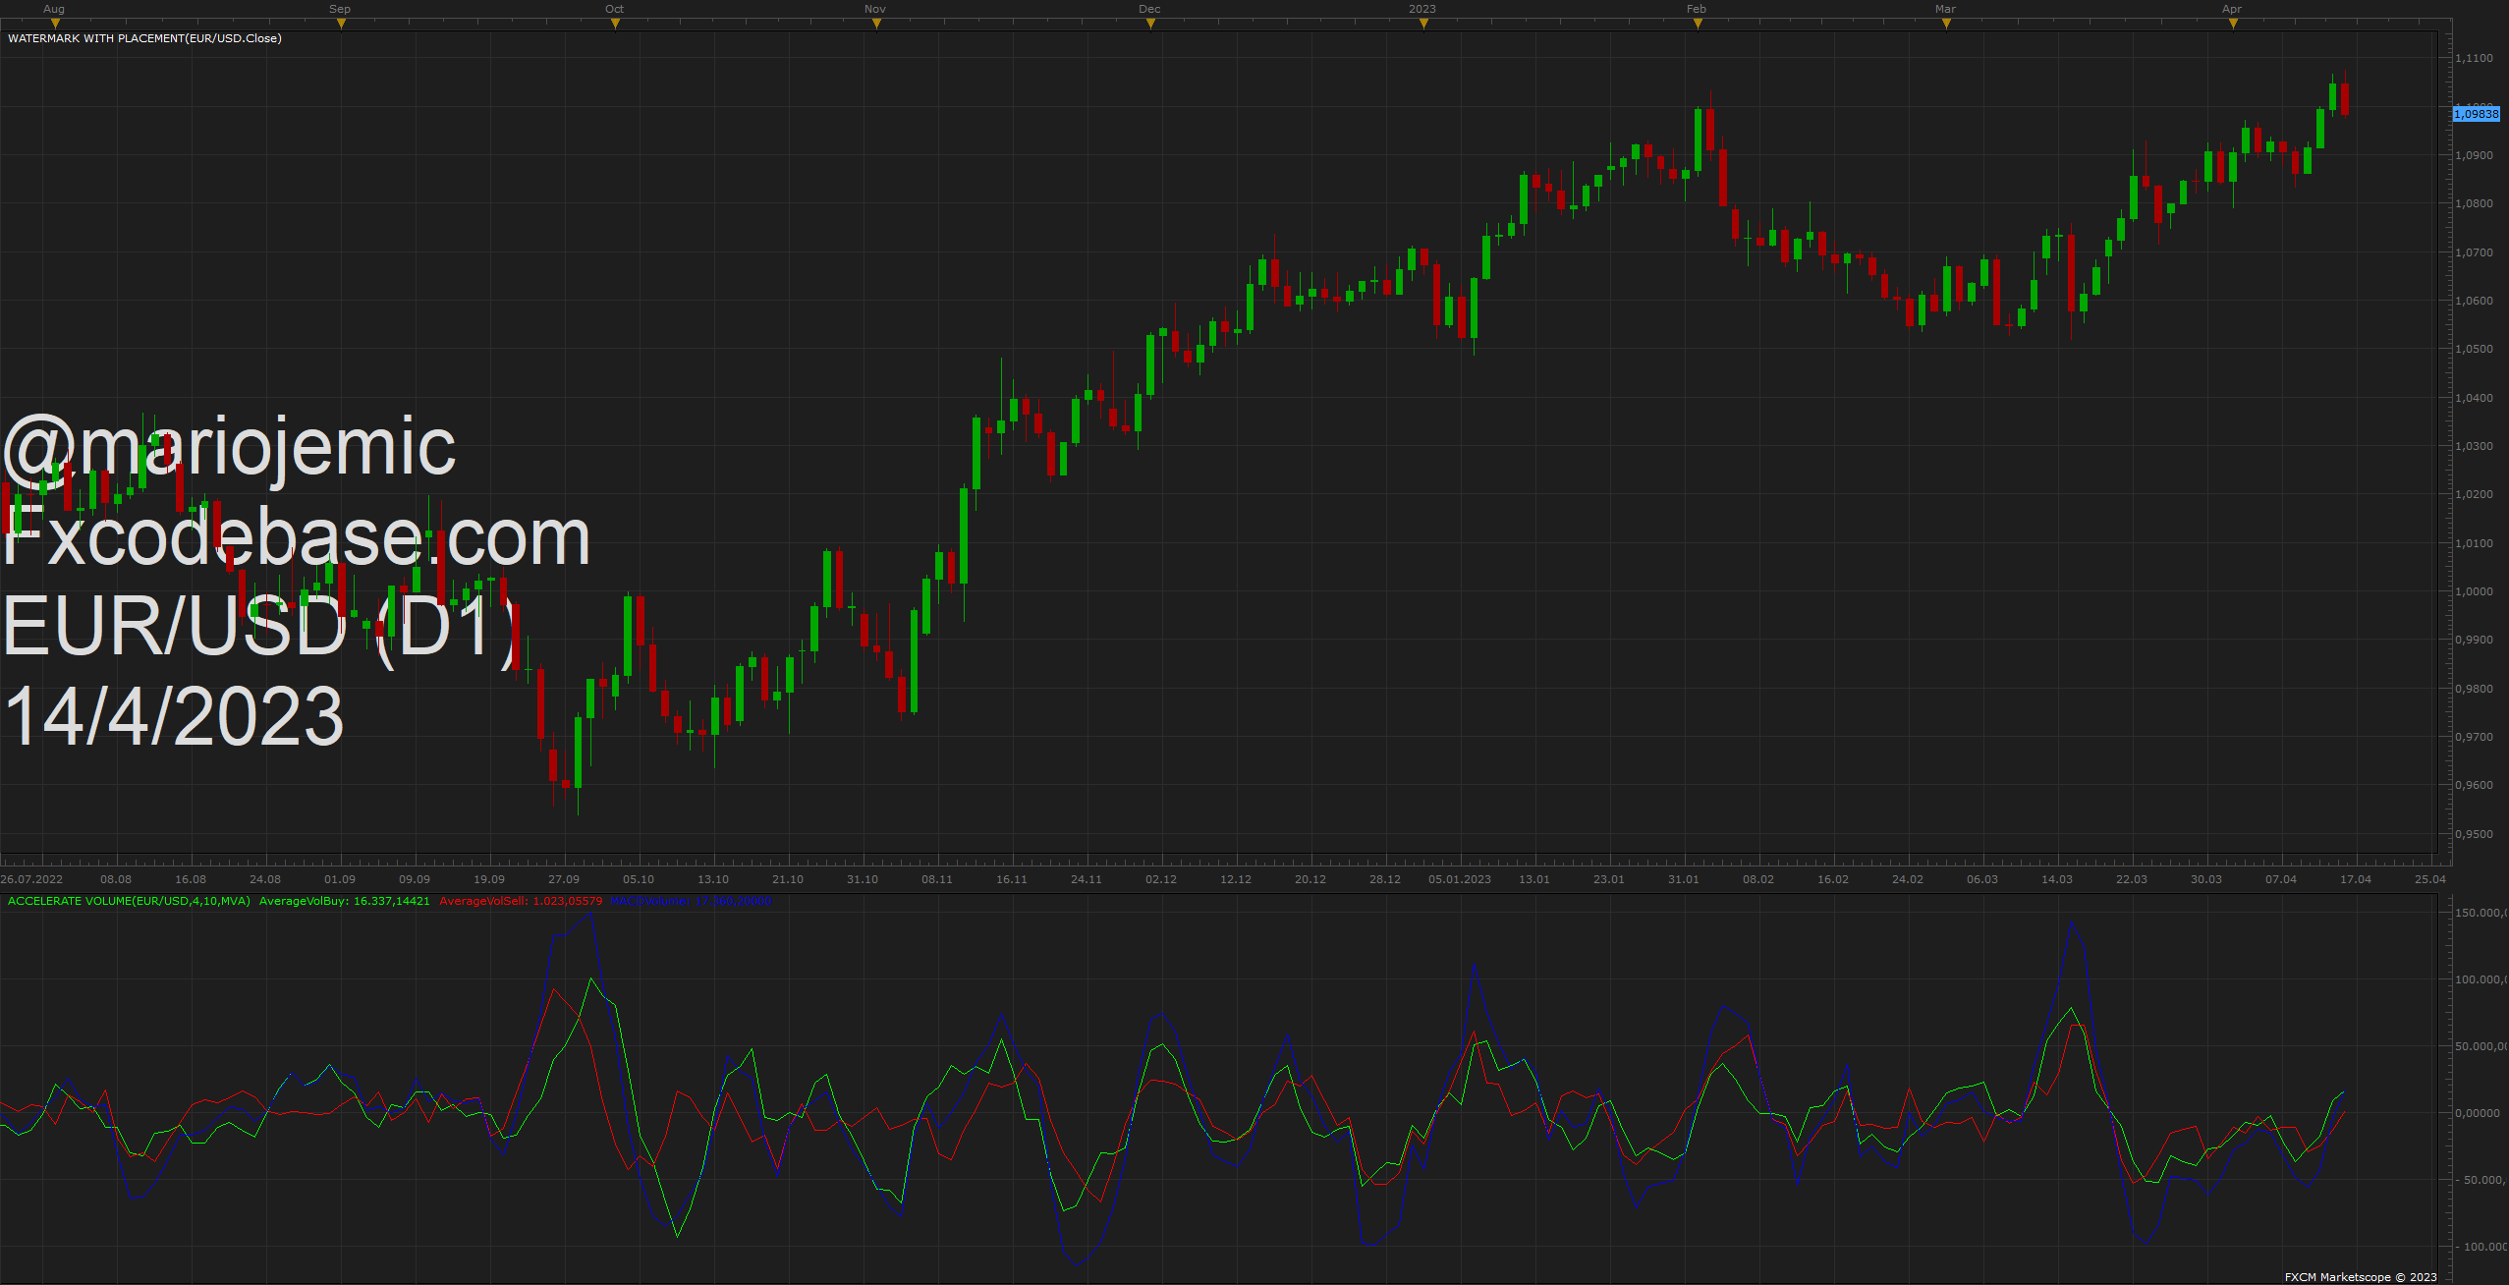This screenshot has height=1285, width=2509.
Task: Click the 100.000 volume axis label
Action: (x=2481, y=979)
